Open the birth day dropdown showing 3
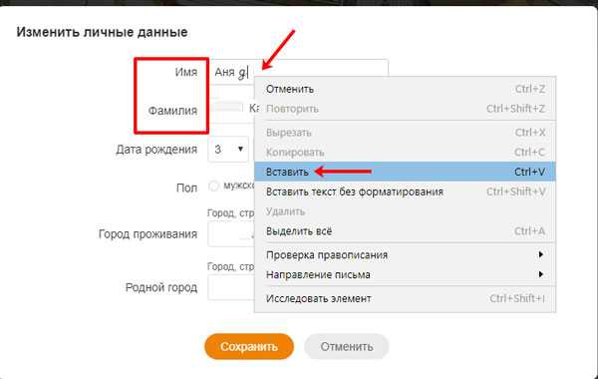 [x=228, y=150]
